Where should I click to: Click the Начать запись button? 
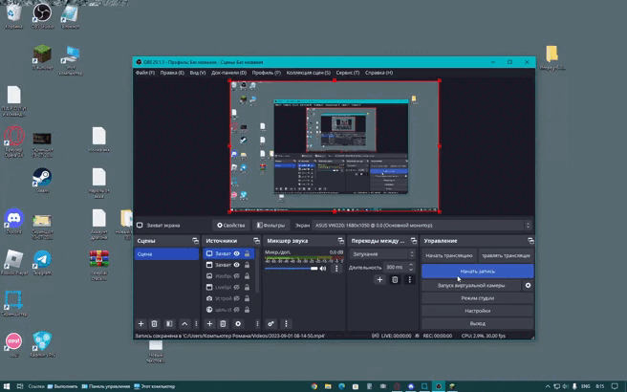[478, 272]
